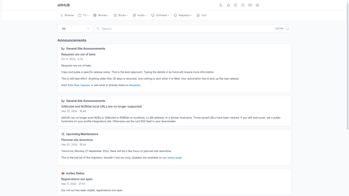Follow the Requests link in beta announcement

coord(135,85)
